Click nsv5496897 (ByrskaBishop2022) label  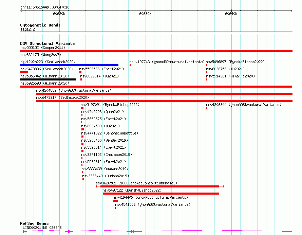(x=235, y=62)
